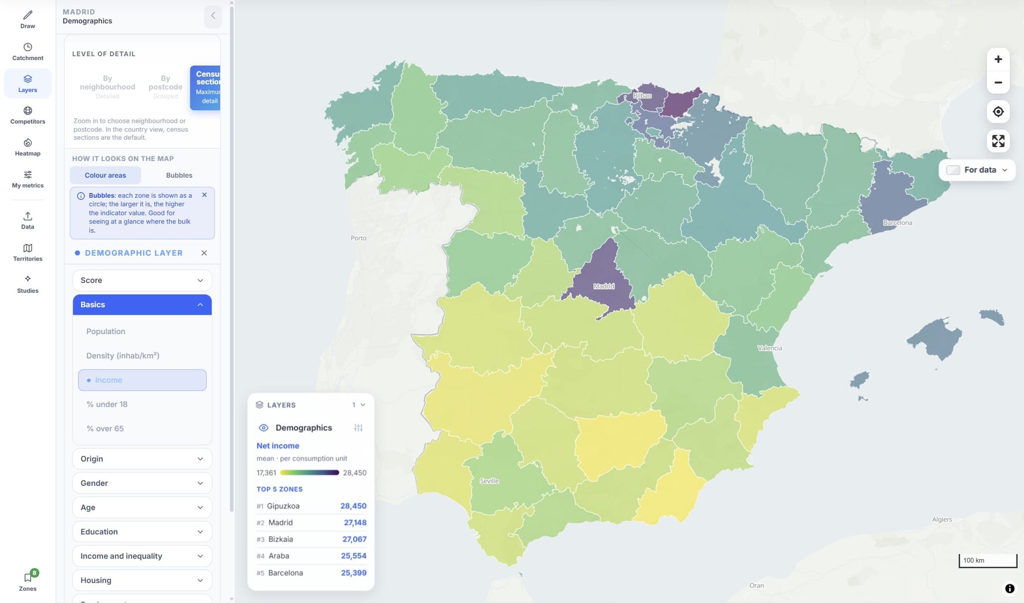
Task: Open the For data dropdown
Action: pyautogui.click(x=977, y=170)
